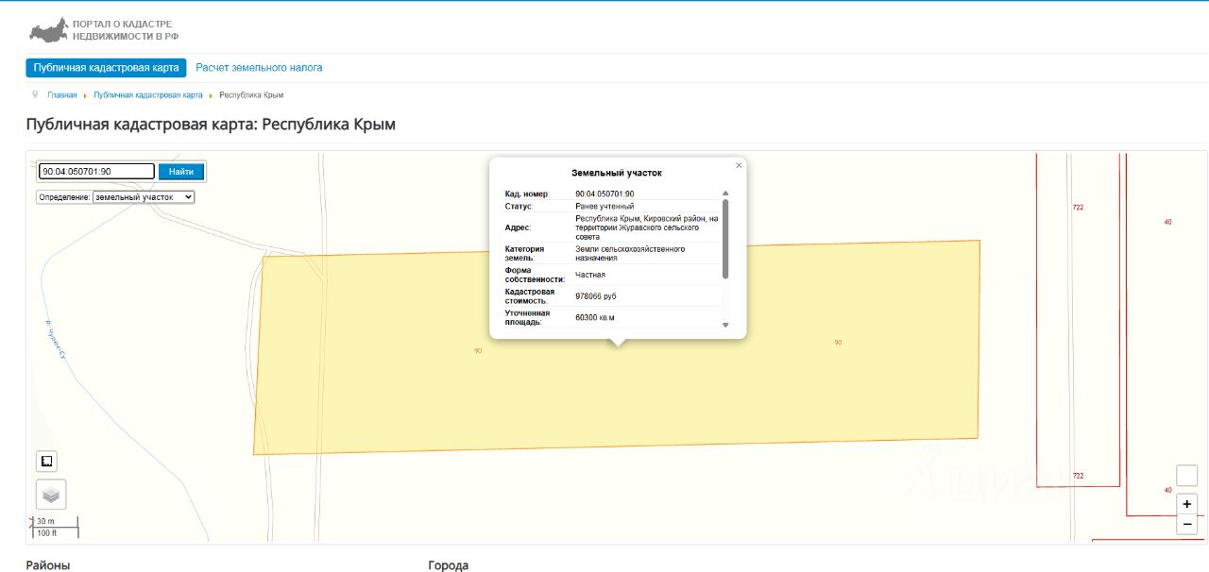Open the Расчет земельного налога tab

(259, 68)
